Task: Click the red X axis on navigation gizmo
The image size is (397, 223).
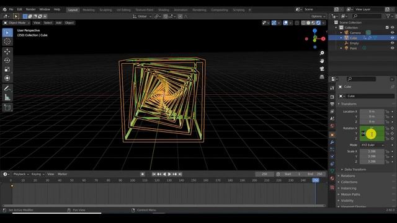Action: (x=323, y=38)
